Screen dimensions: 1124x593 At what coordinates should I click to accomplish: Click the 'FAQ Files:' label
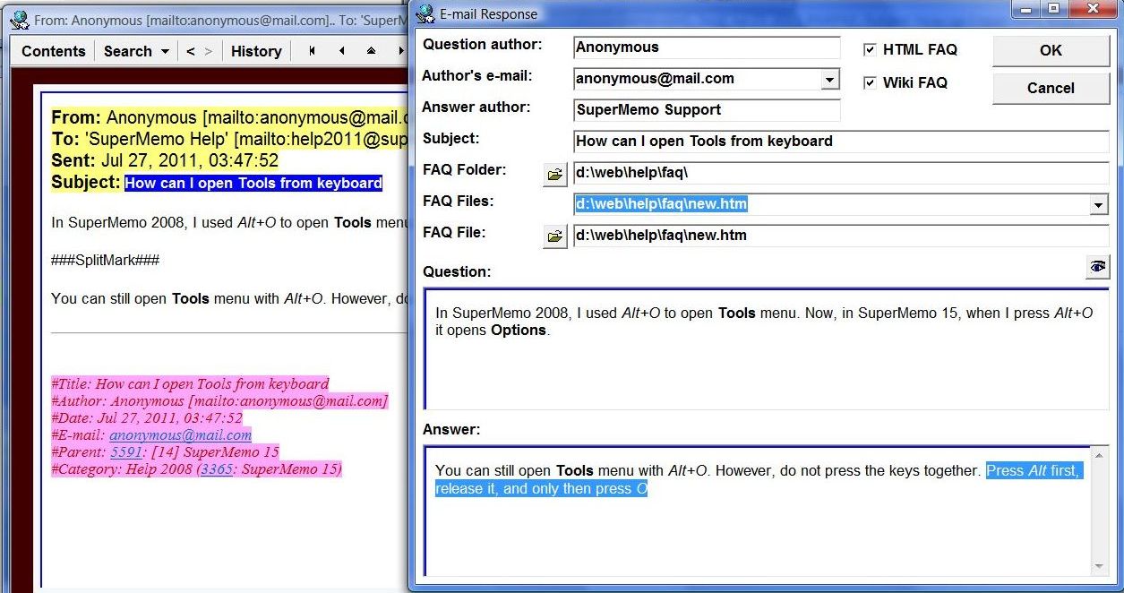coord(458,201)
